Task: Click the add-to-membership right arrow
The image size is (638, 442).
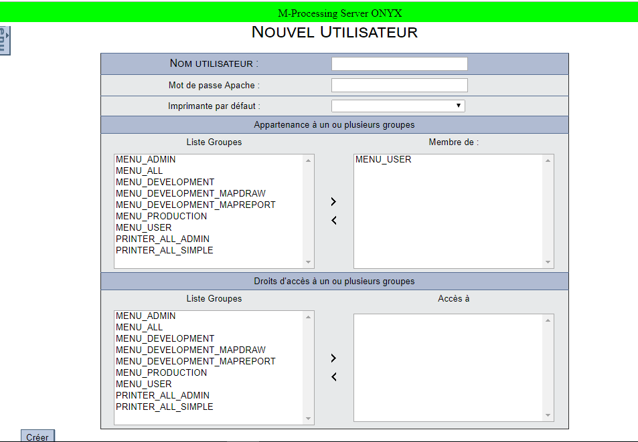Action: [x=333, y=201]
